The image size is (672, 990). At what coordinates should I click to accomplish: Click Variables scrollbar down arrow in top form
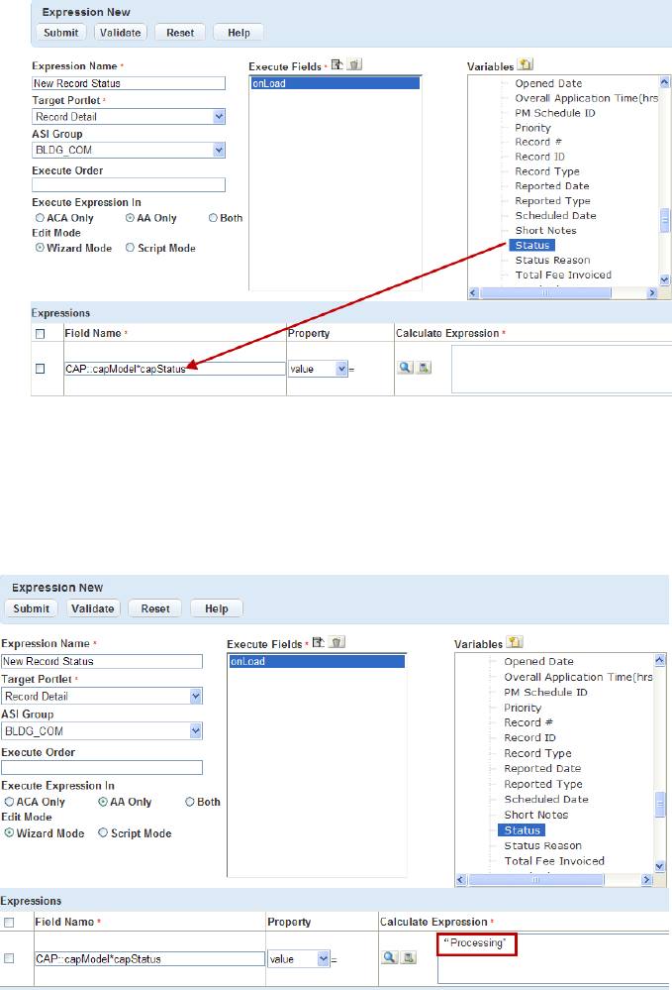[664, 279]
